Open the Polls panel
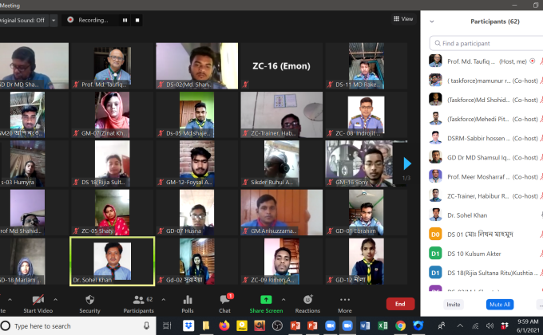Screen dimensions: 543x335 [188, 301]
